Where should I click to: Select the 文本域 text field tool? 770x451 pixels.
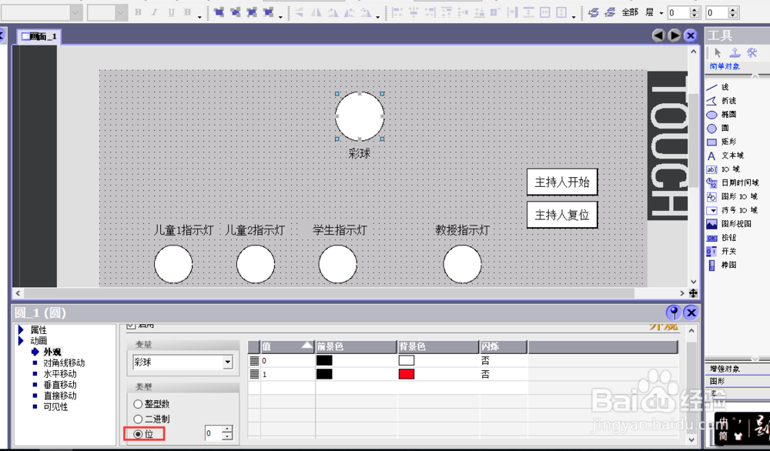pos(725,155)
